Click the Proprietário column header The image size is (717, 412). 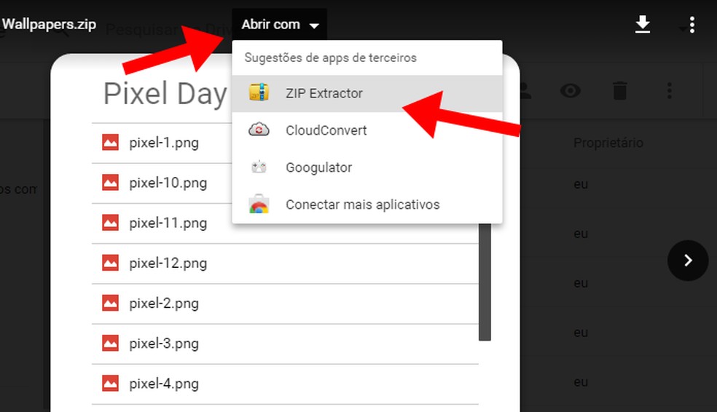(608, 143)
